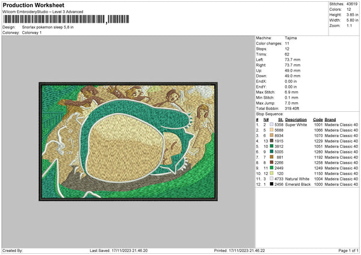Click the Width value '5.80 in'
Image resolution: width=361 pixels, height=255 pixels.
pos(352,20)
